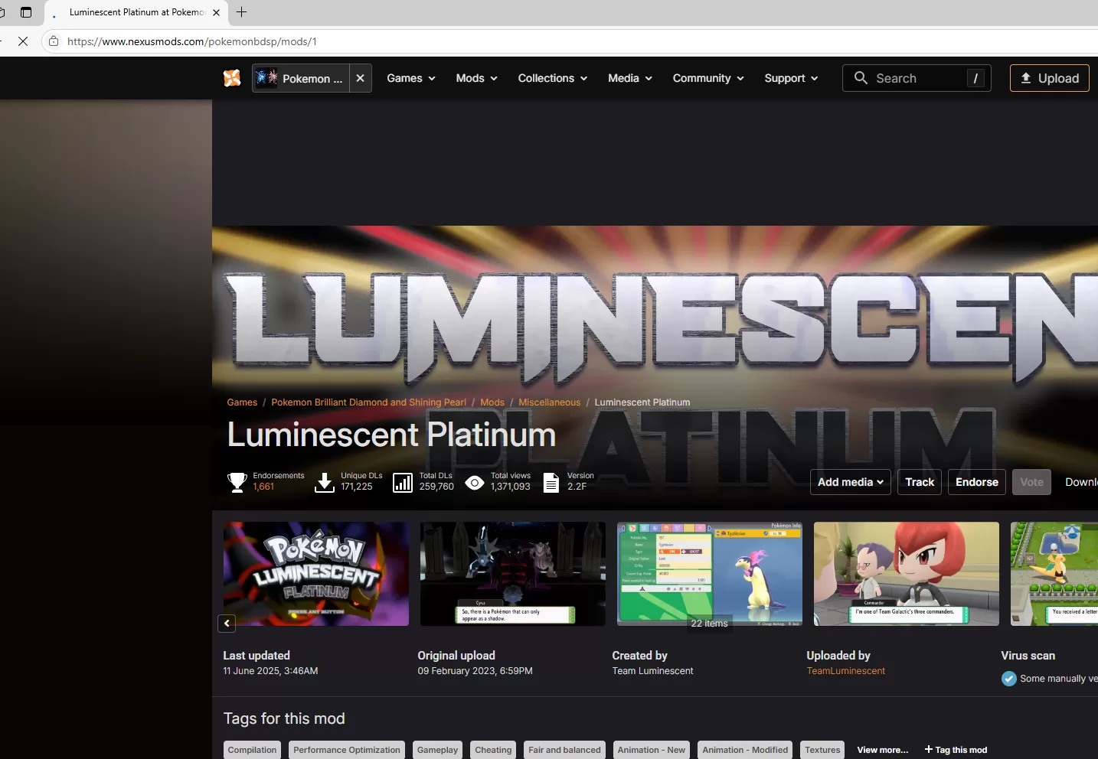Screen dimensions: 1098x759
Task: Click the 22 items gallery label
Action: (709, 624)
